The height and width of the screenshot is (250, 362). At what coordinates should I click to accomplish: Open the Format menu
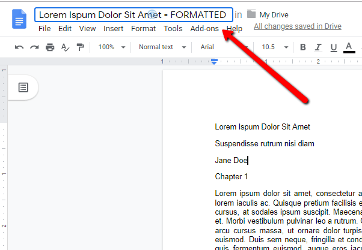143,29
